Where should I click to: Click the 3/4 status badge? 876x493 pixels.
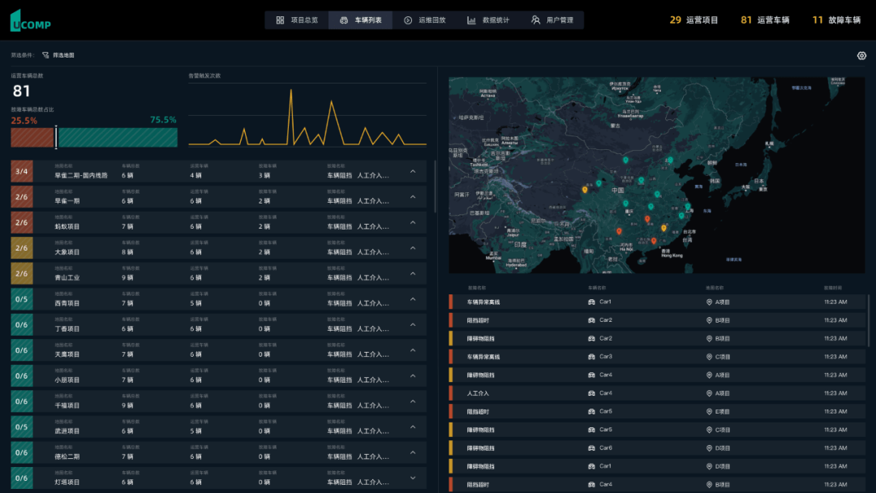point(22,171)
